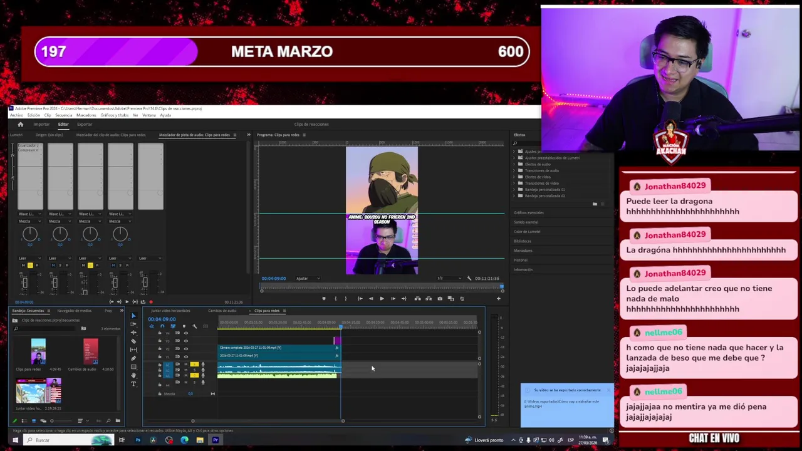Click the Windows Start button
The width and height of the screenshot is (802, 451).
coord(15,440)
